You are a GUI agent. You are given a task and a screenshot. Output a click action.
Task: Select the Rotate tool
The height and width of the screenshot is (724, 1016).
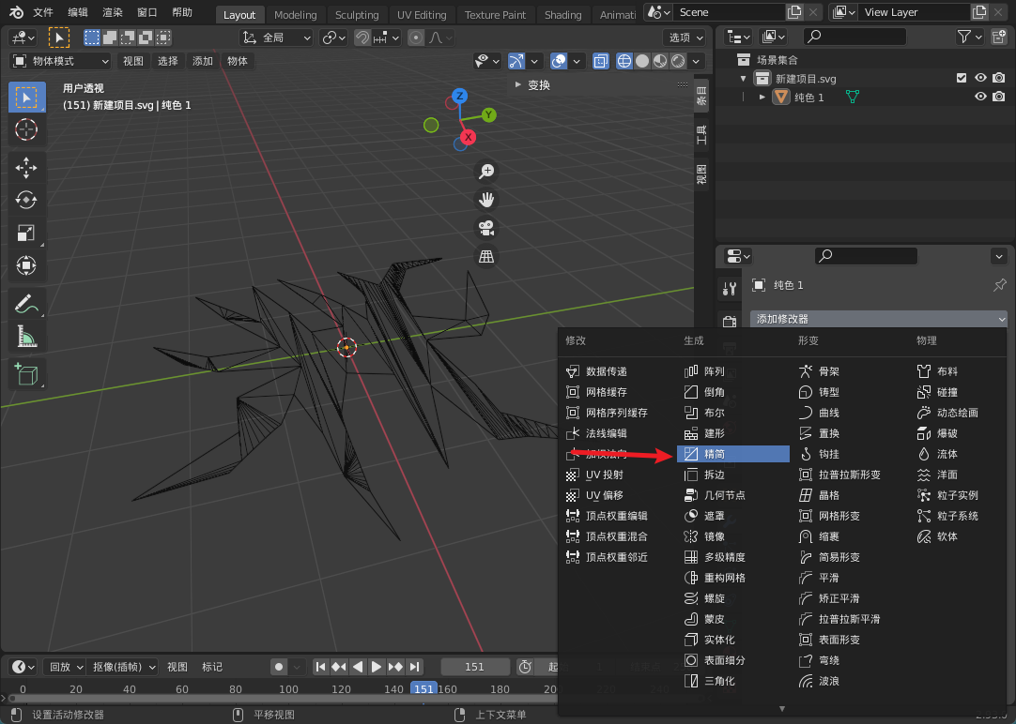coord(26,200)
